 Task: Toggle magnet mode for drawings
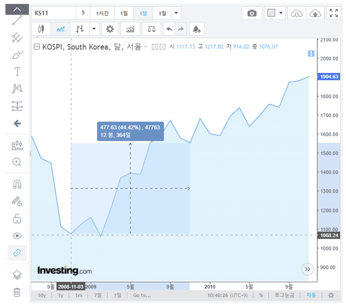(x=17, y=184)
